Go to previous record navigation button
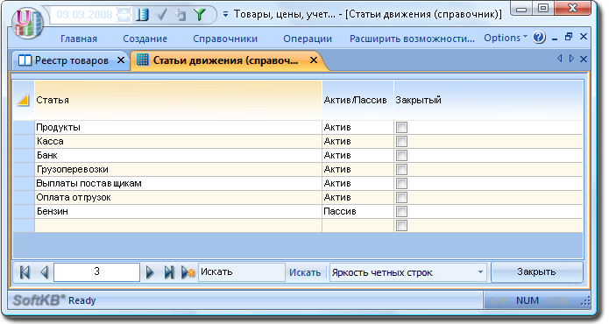609x324 pixels. pyautogui.click(x=44, y=272)
